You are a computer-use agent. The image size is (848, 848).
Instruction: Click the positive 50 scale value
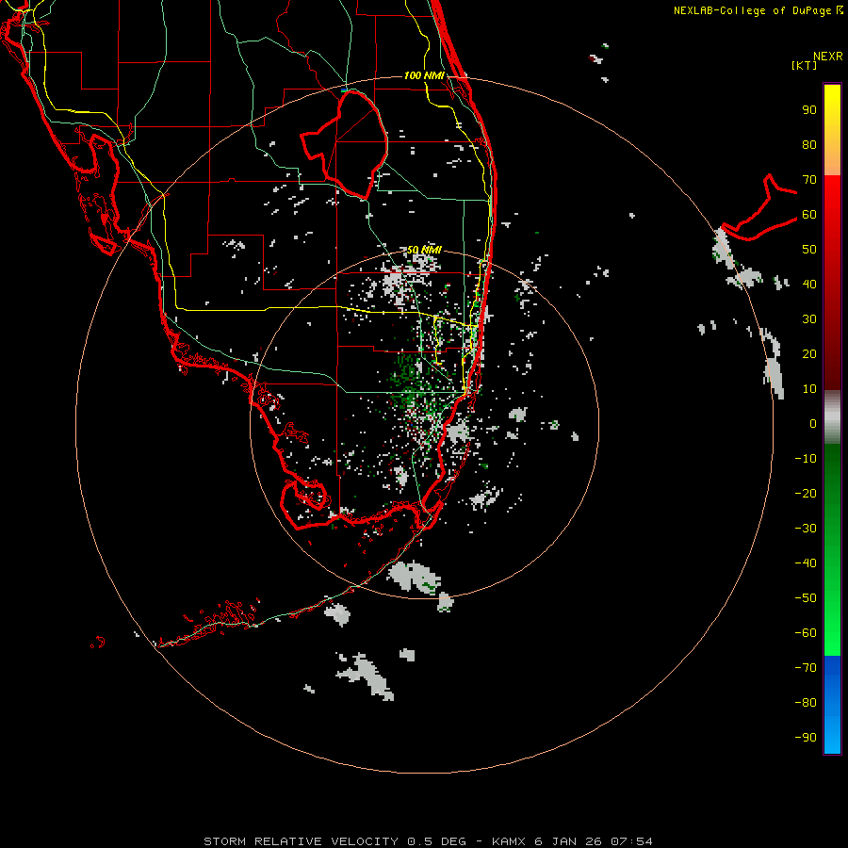tap(809, 250)
